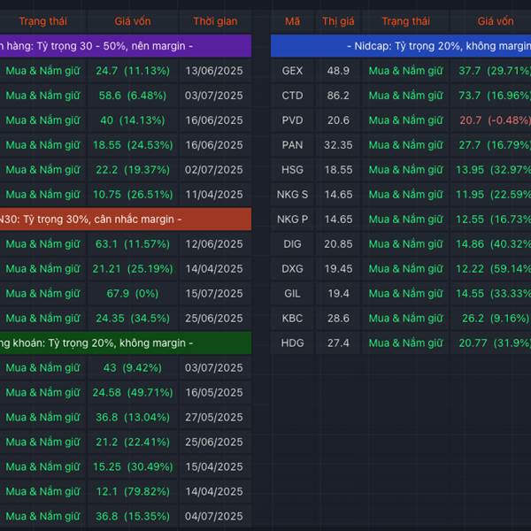Click the cost value '12.1 (79.82%)'
The width and height of the screenshot is (531, 531).
click(133, 491)
